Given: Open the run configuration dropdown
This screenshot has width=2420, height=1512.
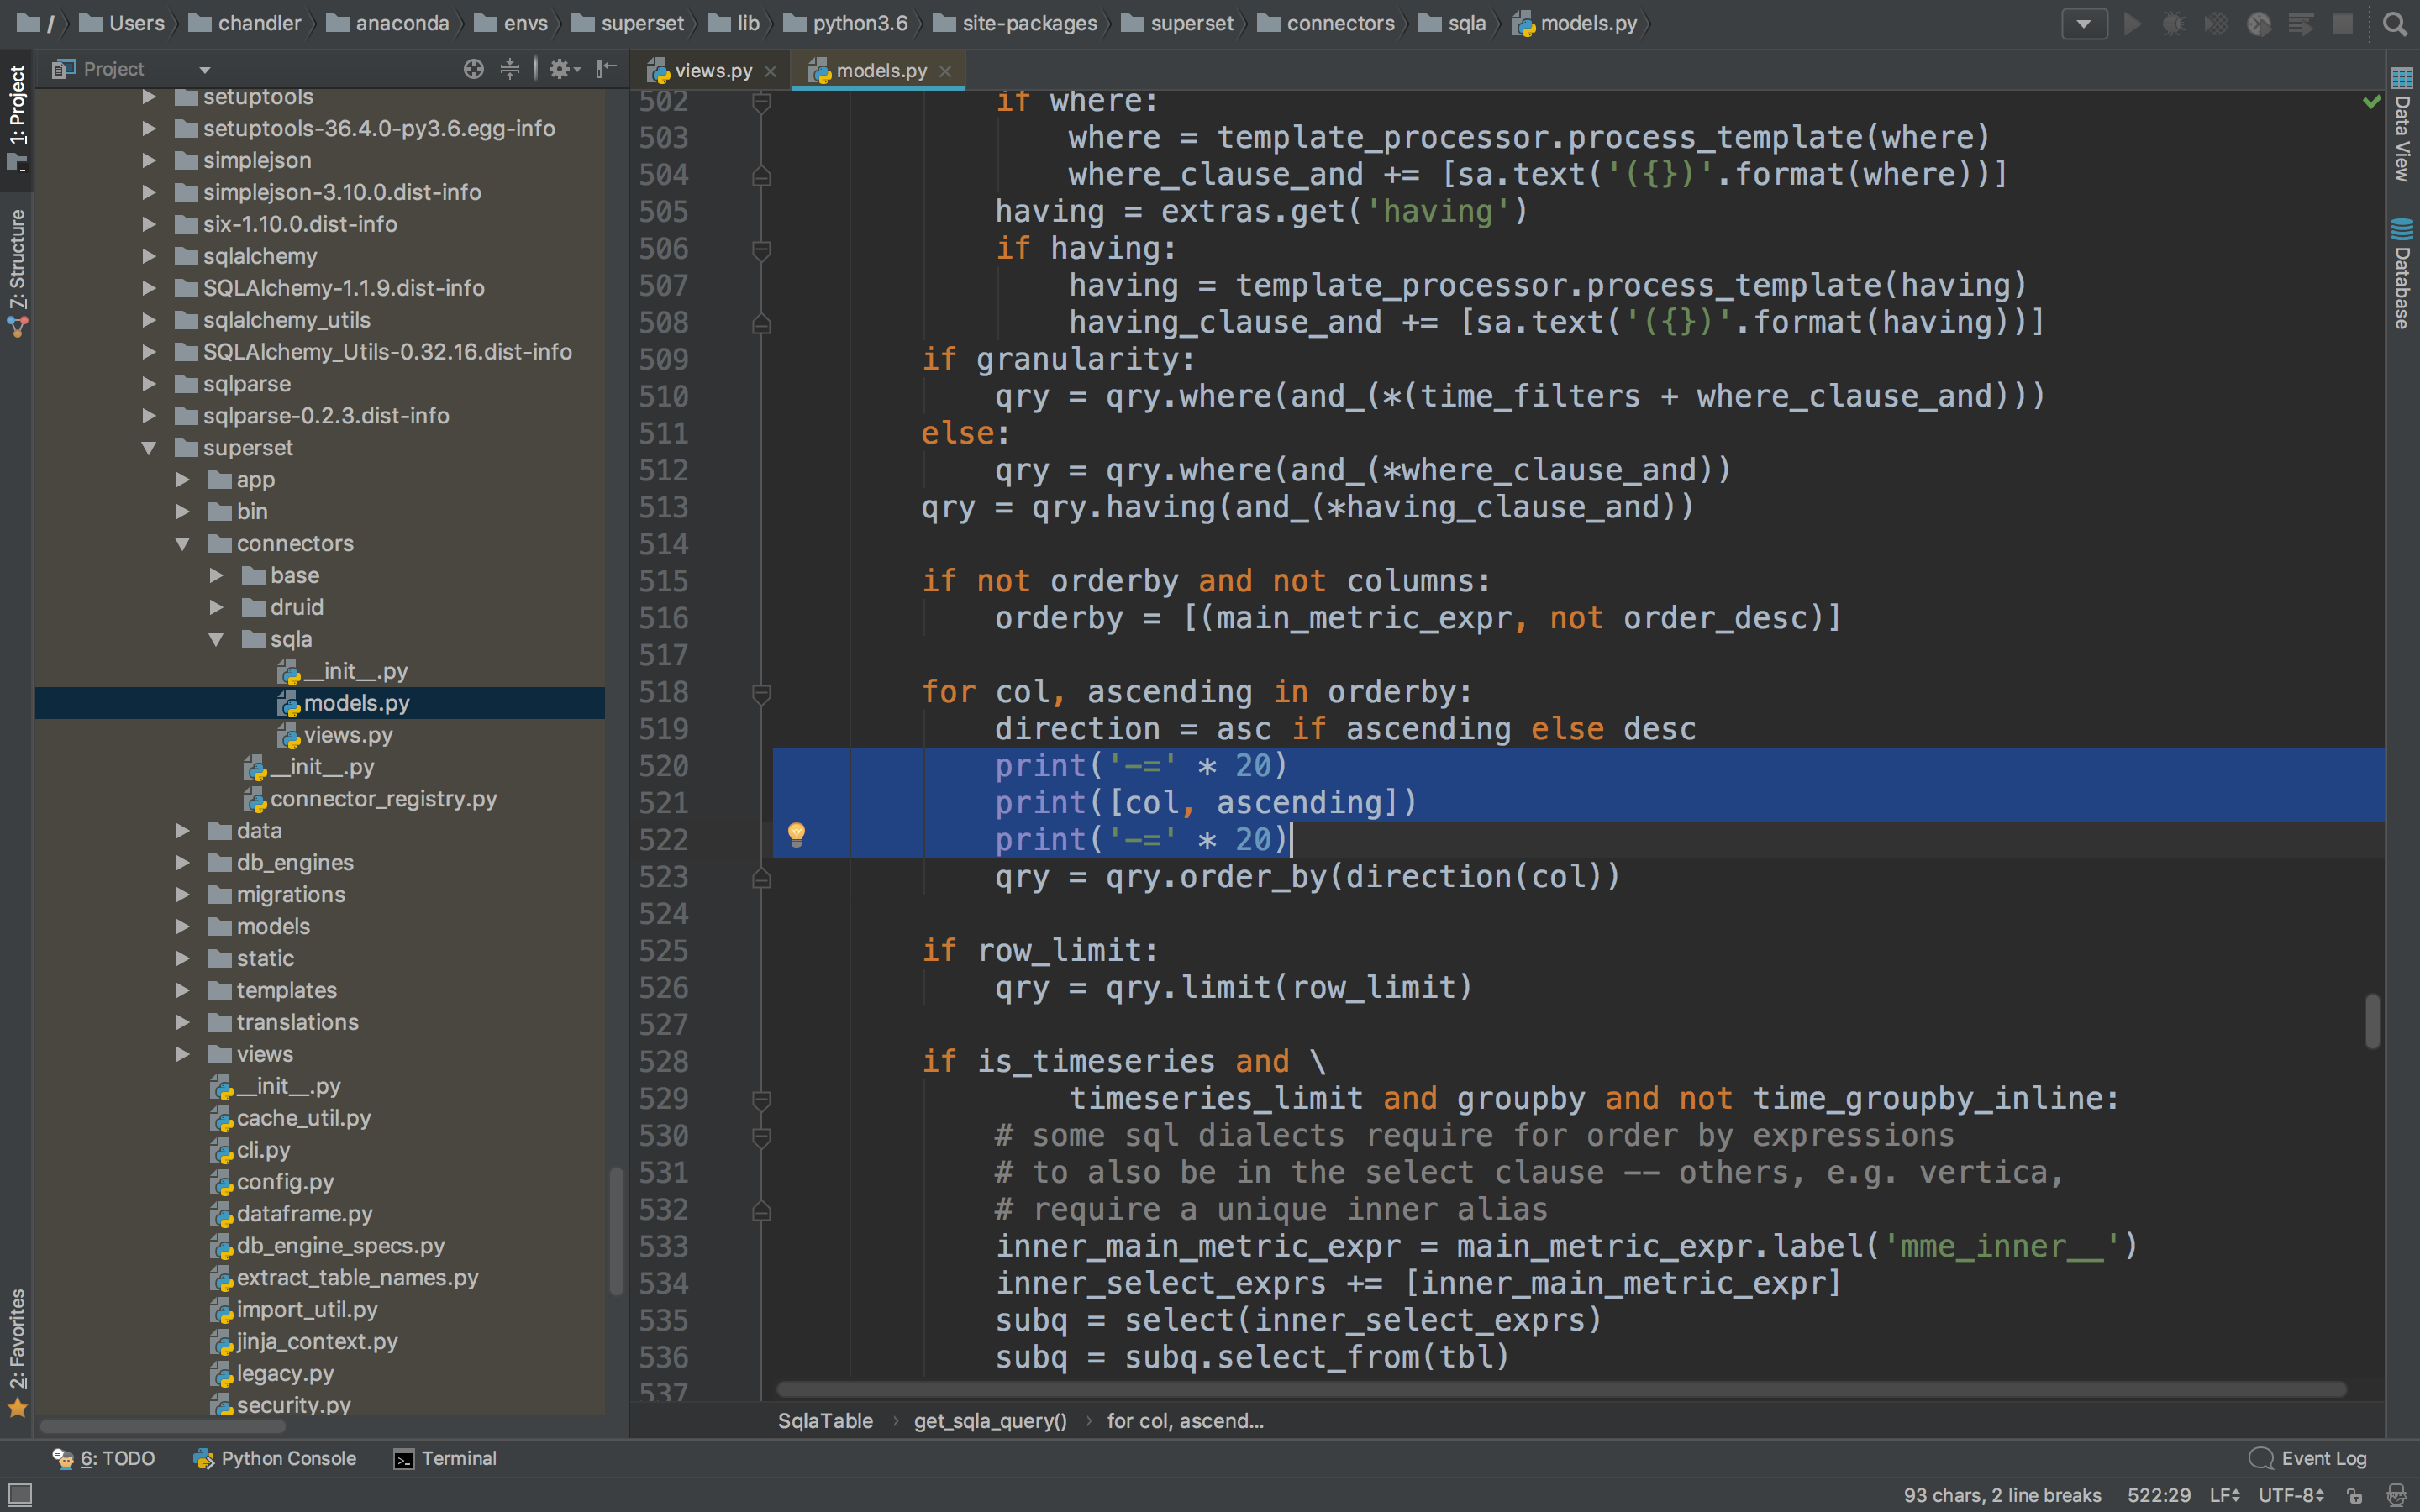Looking at the screenshot, I should [2084, 24].
